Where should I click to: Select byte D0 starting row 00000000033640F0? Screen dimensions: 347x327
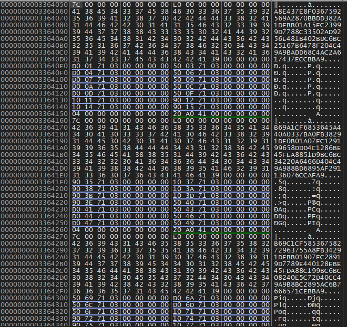pyautogui.click(x=76, y=73)
